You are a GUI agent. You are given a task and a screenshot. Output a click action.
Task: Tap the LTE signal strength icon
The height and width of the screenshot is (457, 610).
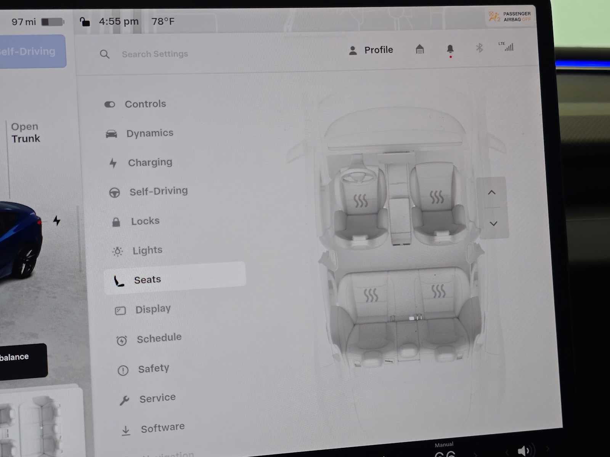(506, 46)
